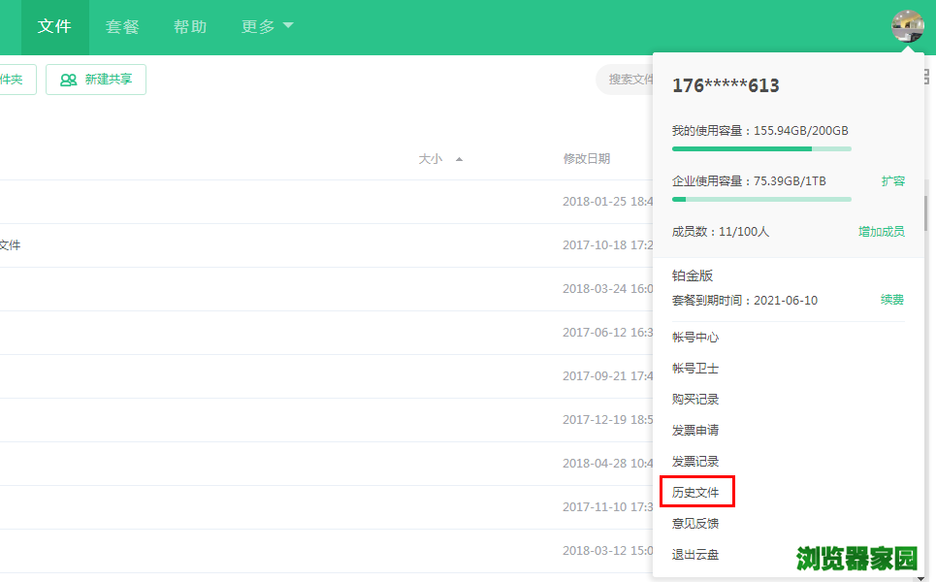Open the 帮助 menu
The height and width of the screenshot is (582, 936).
click(x=190, y=27)
